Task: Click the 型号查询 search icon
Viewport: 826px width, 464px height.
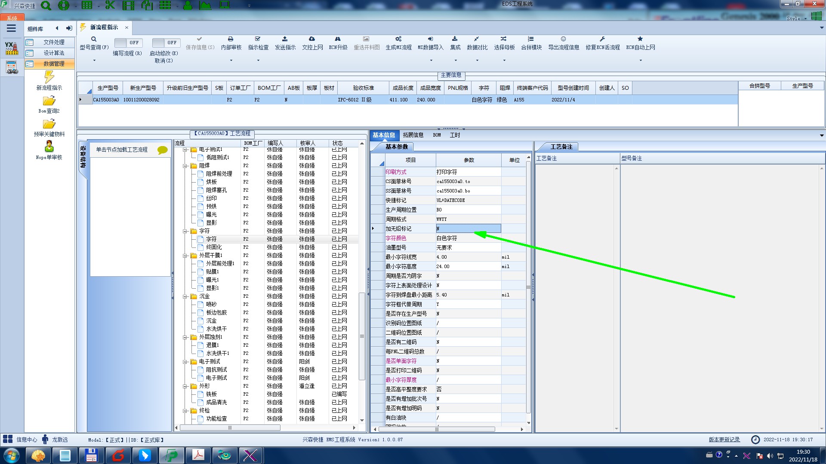Action: [x=94, y=39]
